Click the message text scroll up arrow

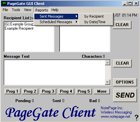[x=108, y=63]
